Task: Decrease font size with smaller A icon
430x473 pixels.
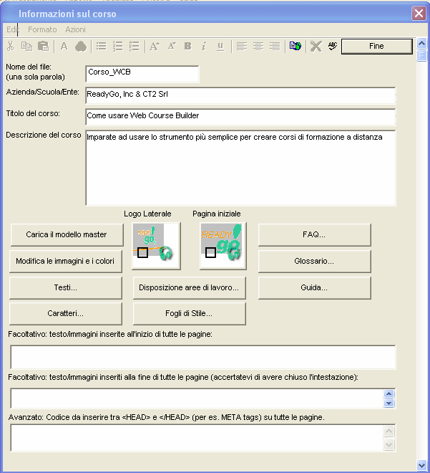Action: point(172,46)
